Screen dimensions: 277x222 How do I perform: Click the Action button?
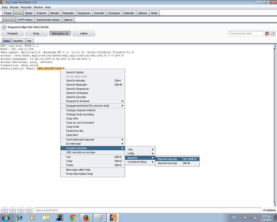tap(84, 33)
